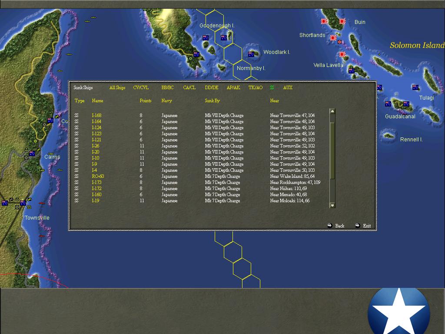Select submarine I-4 entry
The image size is (445, 334).
point(94,170)
